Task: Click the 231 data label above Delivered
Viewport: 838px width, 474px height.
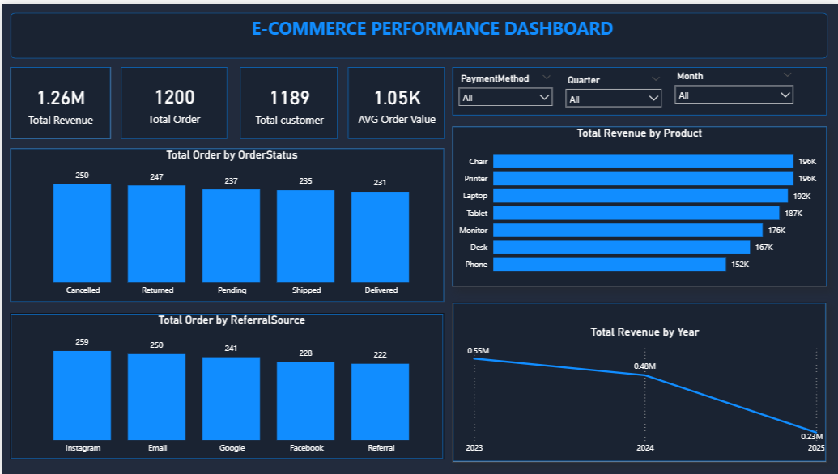Action: point(380,183)
